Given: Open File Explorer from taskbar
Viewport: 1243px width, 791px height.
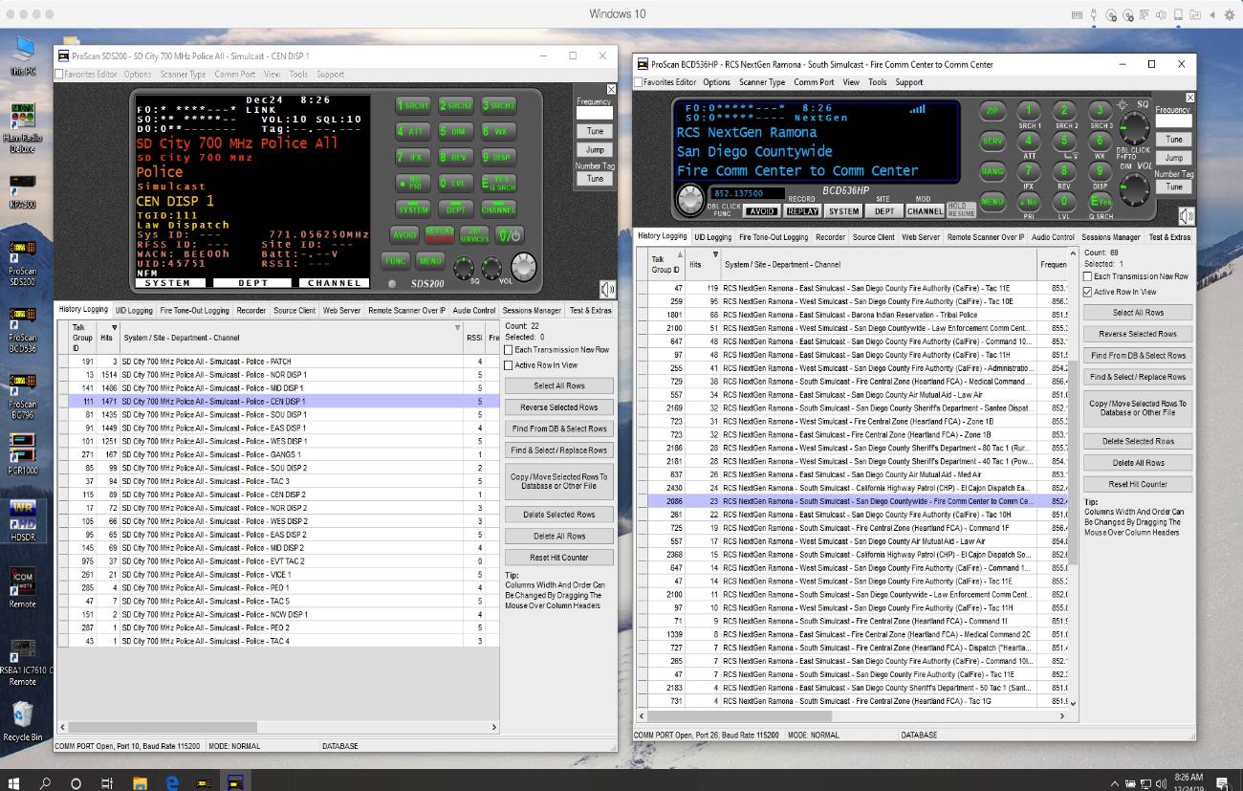Looking at the screenshot, I should [x=140, y=782].
